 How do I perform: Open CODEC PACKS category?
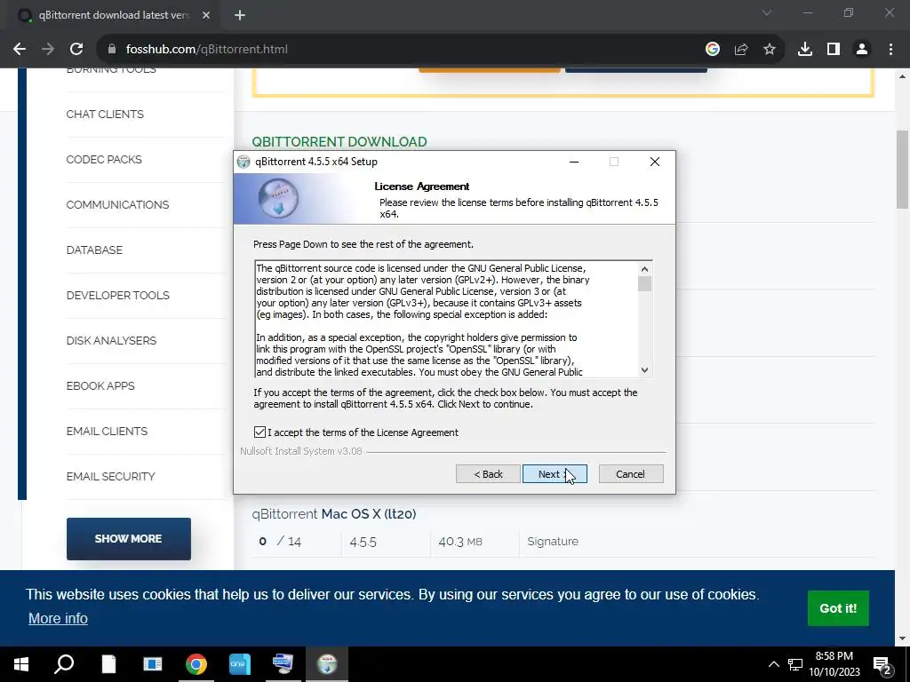[x=104, y=160]
